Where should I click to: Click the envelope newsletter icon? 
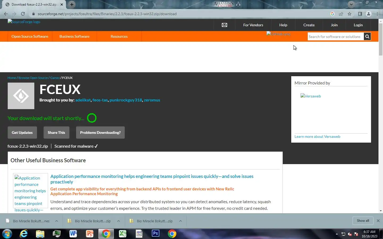click(224, 25)
